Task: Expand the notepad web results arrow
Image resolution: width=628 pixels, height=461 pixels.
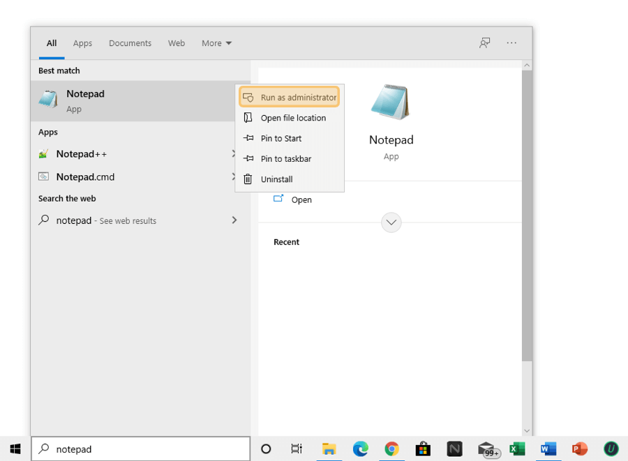Action: pyautogui.click(x=234, y=220)
